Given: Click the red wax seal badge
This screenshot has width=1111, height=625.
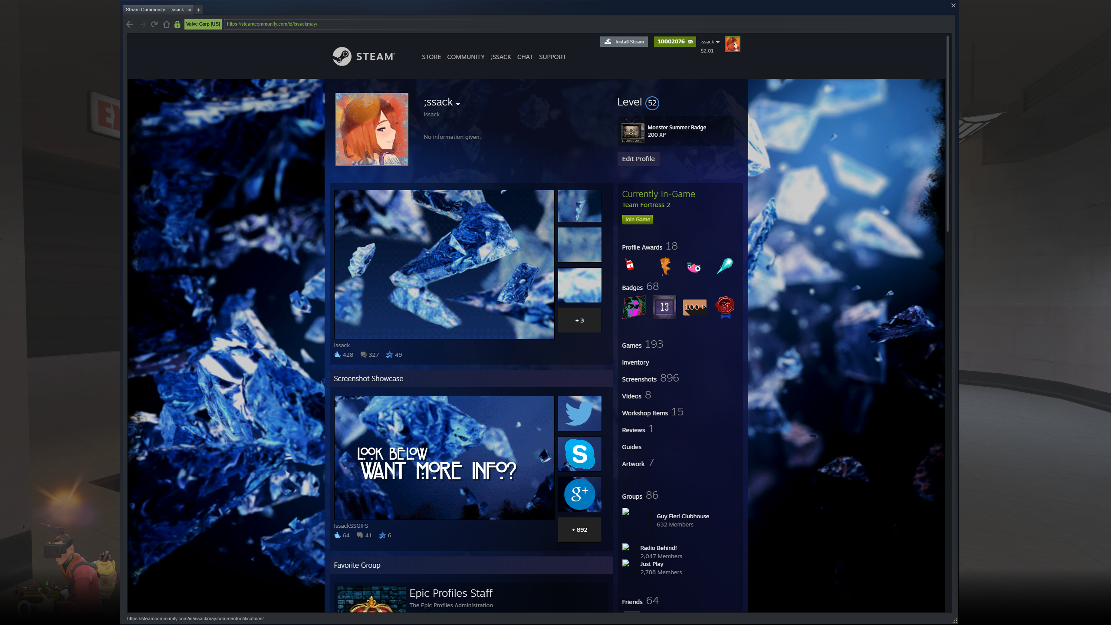Looking at the screenshot, I should point(725,306).
